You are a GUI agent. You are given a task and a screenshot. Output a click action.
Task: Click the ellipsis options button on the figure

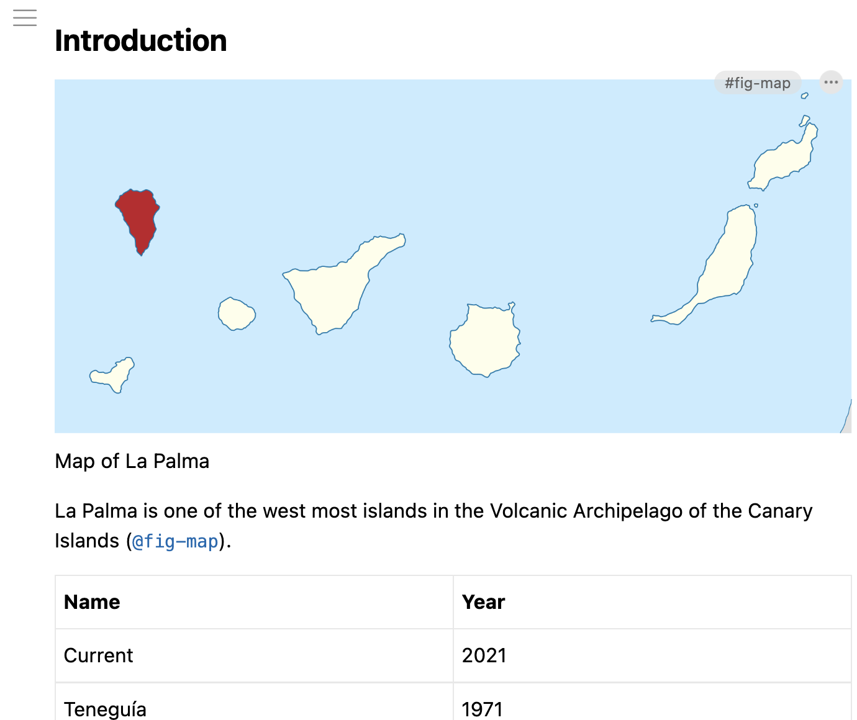(x=831, y=82)
